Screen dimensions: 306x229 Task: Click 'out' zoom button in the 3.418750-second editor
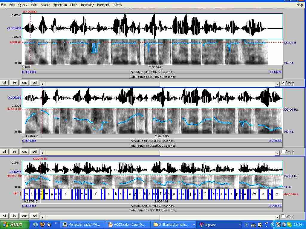25,83
